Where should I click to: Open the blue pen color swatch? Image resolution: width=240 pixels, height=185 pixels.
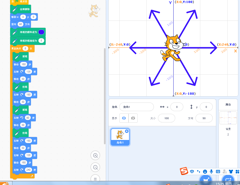[41, 32]
